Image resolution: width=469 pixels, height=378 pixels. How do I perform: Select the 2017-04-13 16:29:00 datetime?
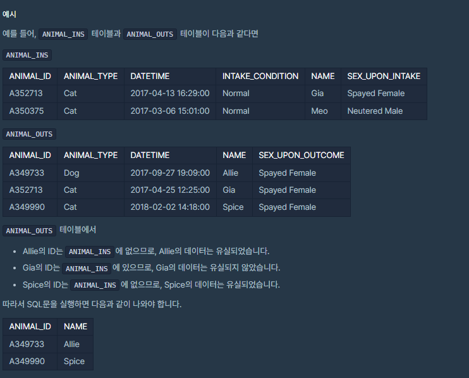tap(170, 94)
